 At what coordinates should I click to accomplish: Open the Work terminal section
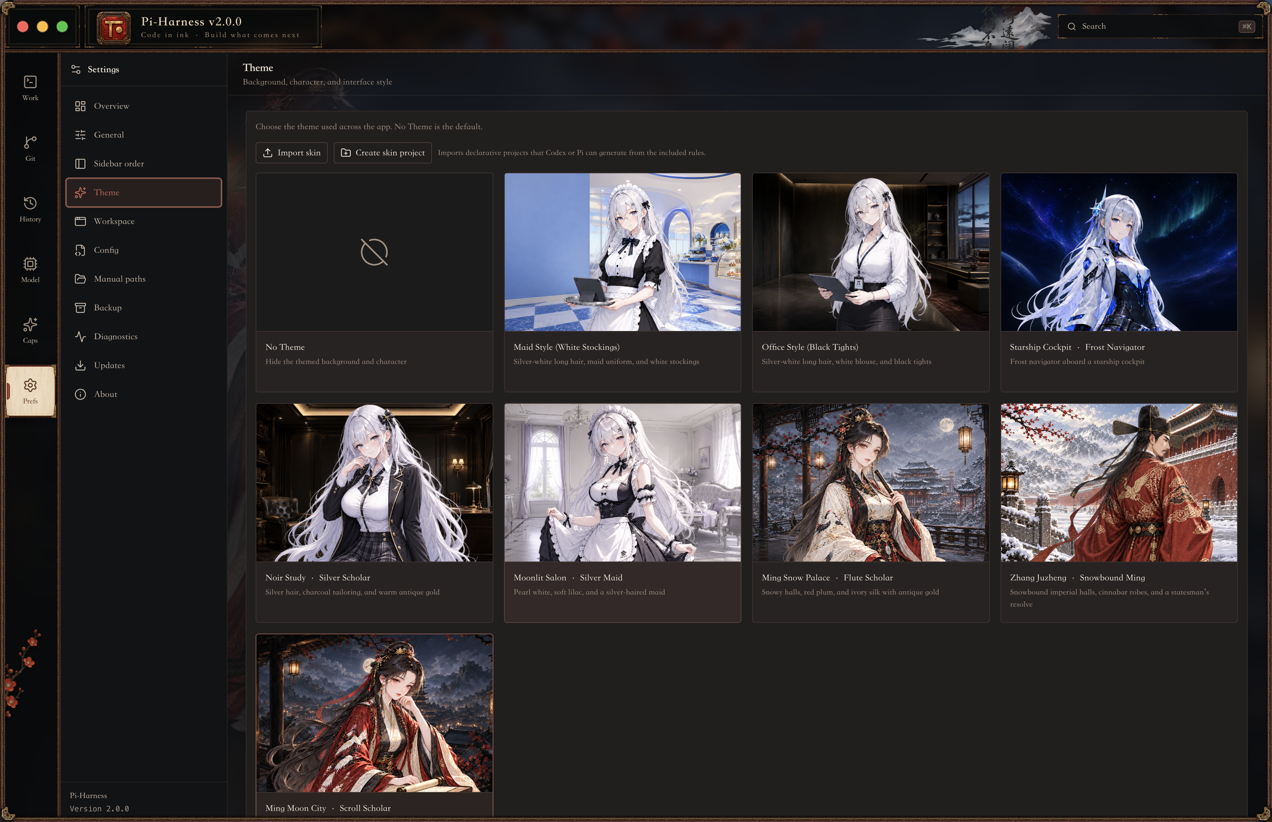pyautogui.click(x=30, y=88)
